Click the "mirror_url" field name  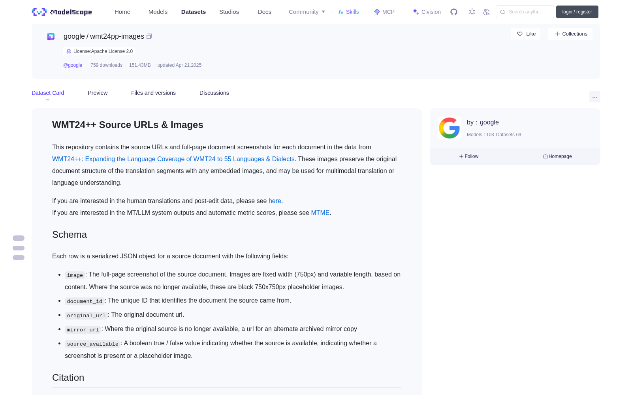(83, 329)
